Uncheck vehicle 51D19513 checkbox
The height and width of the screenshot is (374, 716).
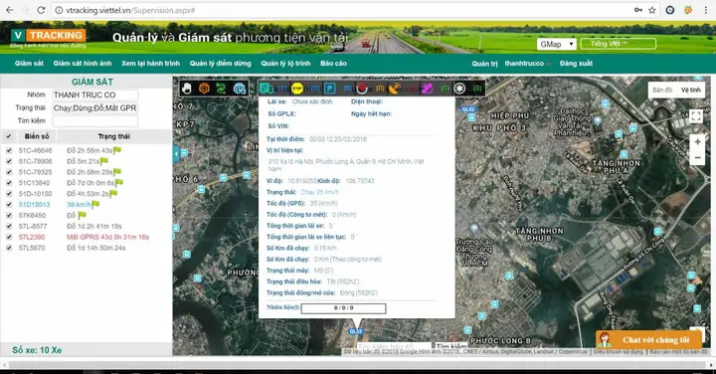click(x=9, y=205)
